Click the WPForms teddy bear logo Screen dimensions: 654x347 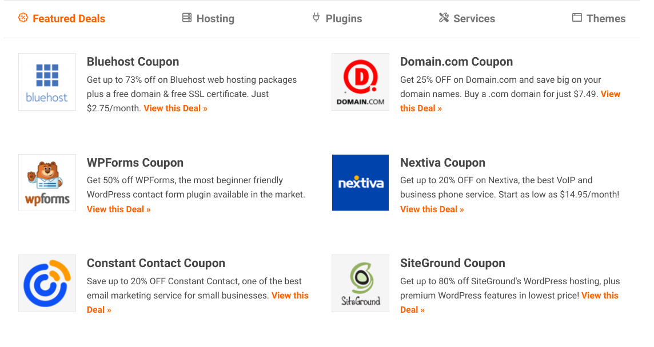pyautogui.click(x=47, y=182)
